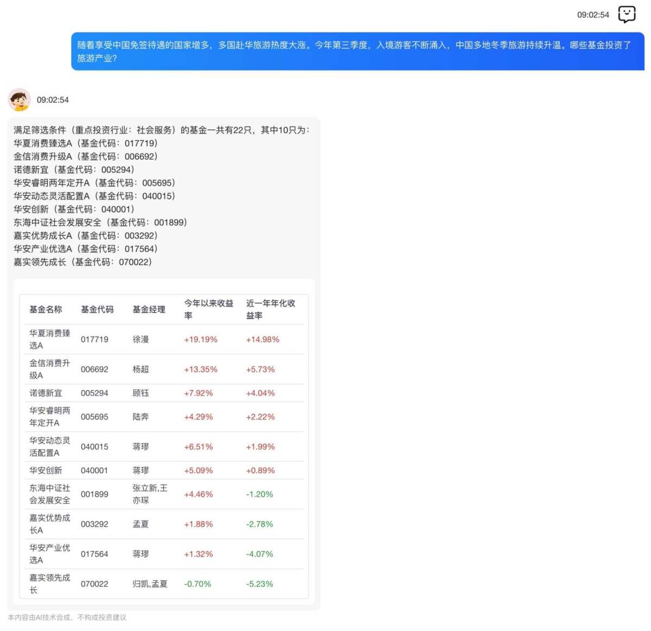The height and width of the screenshot is (631, 651).
Task: Click the list line 华安创新（基金代码：040001）
Action: pyautogui.click(x=74, y=209)
